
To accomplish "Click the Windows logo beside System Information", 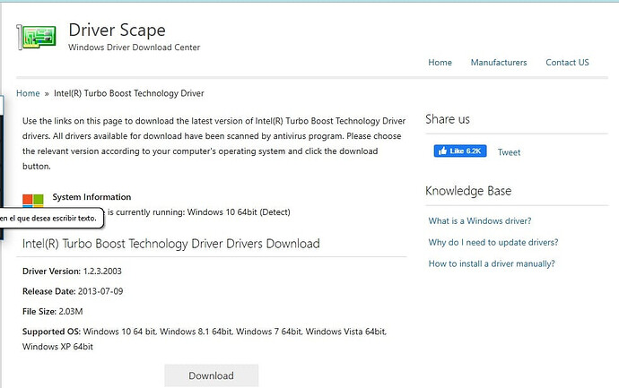I will click(x=33, y=201).
